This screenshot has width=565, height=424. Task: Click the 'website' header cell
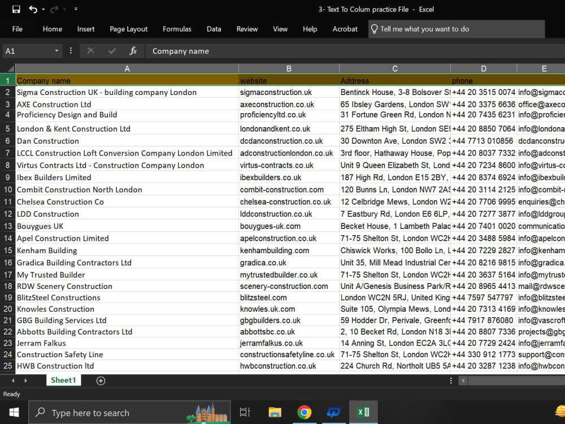289,80
